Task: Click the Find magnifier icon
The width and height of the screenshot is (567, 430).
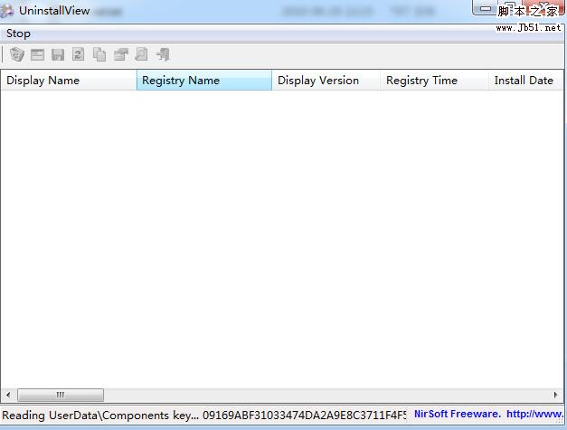Action: click(141, 54)
